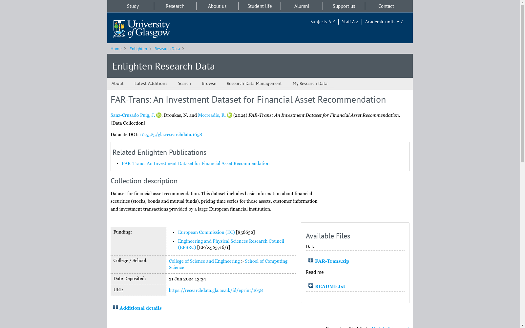The image size is (525, 328).
Task: Open ORCID icon next to Mccreadie, R.
Action: coord(230,115)
